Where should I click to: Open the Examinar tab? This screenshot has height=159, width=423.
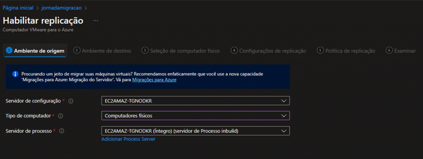pos(401,51)
